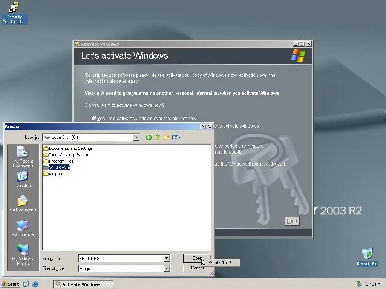386x289 pixels.
Task: Click the Help question mark button in Browse
Action: click(x=203, y=126)
